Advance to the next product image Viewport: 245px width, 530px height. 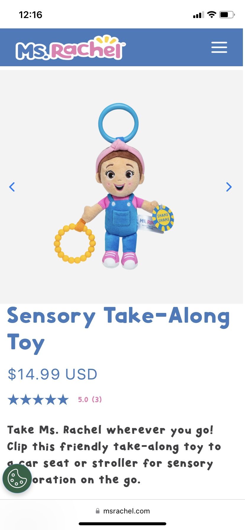[x=229, y=187]
